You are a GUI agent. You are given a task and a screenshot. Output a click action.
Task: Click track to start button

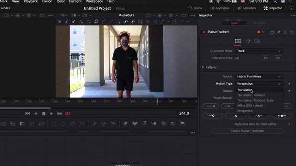click(x=210, y=106)
